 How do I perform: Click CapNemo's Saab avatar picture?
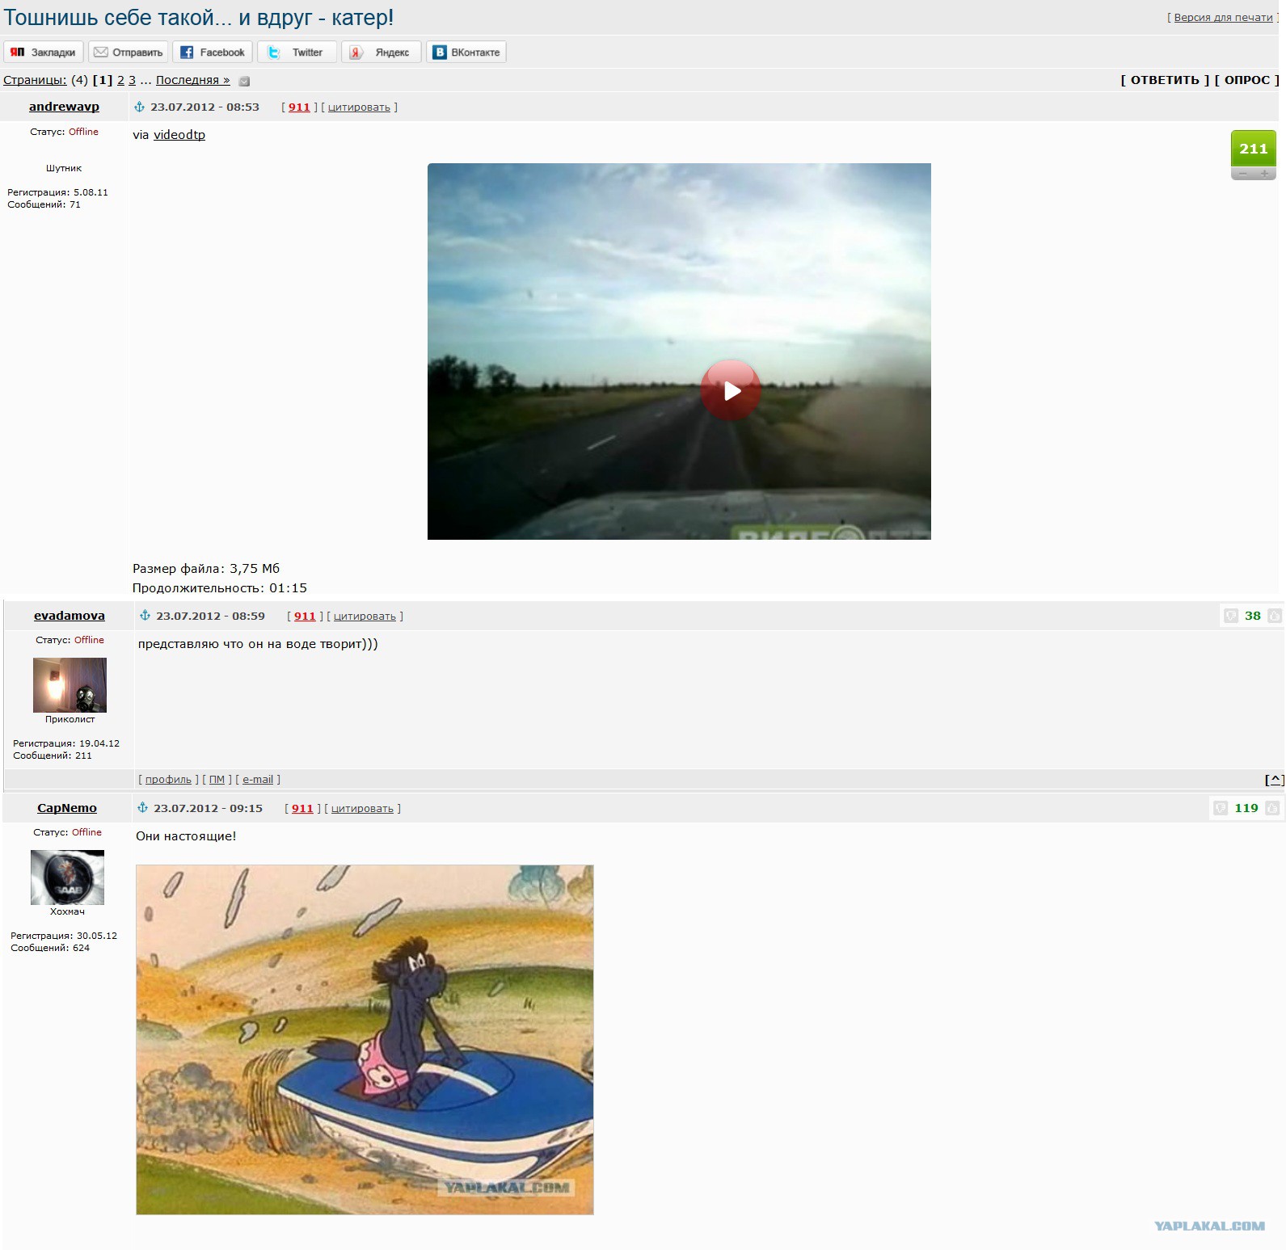coord(67,878)
